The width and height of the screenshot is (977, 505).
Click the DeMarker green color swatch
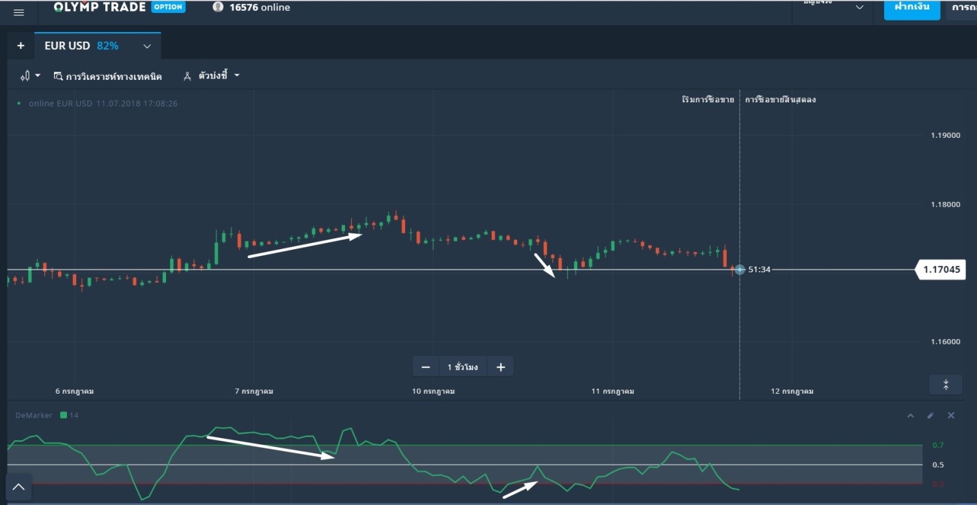[x=64, y=415]
